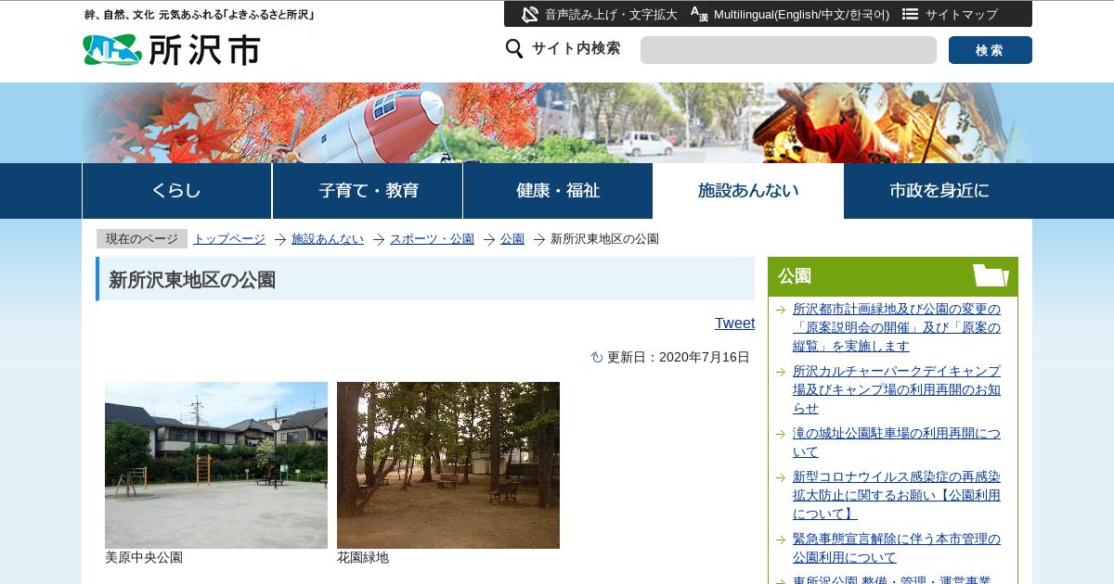Click the header banner image
The image size is (1114, 584).
pos(557,122)
